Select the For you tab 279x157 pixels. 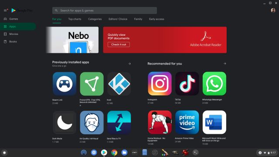[x=57, y=19]
